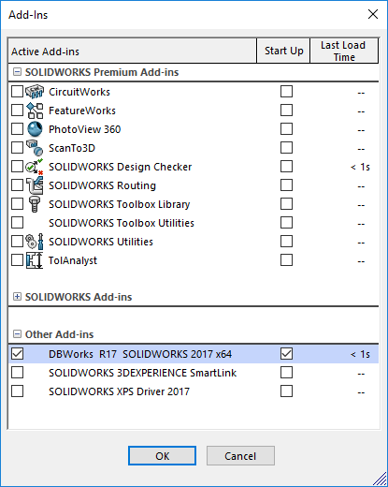Click Design Checker's '< 1s' load time
This screenshot has width=388, height=487.
(x=360, y=167)
